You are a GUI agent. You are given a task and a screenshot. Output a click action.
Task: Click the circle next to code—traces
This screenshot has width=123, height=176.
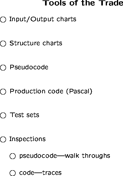12,173
